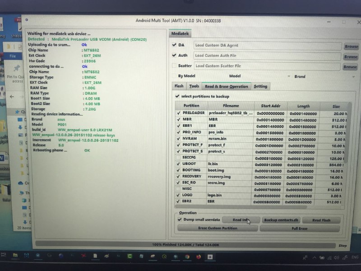This screenshot has width=361, height=271.
Task: Click Browse next to Scatter File field
Action: 350,67
